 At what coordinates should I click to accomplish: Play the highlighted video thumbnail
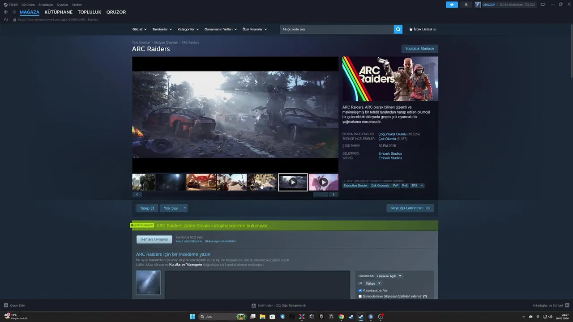[293, 182]
